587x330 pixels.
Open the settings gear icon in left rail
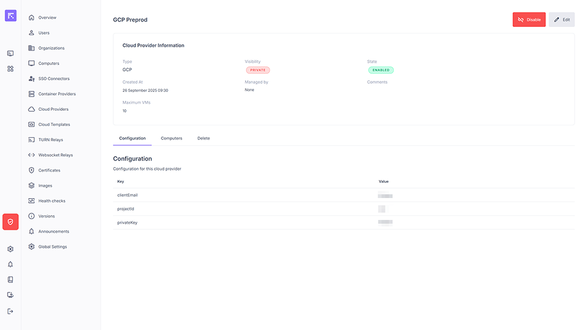[x=11, y=249]
